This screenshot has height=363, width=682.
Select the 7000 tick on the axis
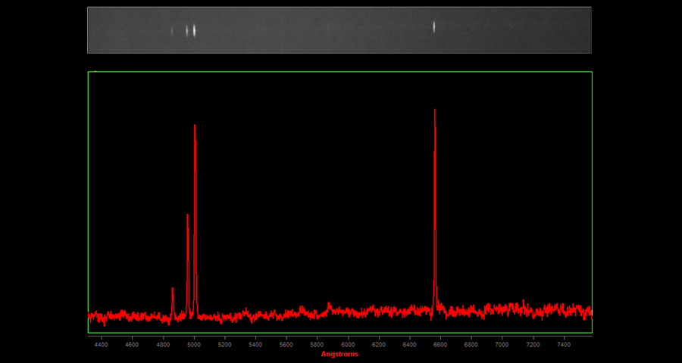click(x=502, y=344)
